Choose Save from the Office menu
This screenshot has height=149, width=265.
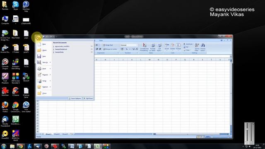(x=44, y=56)
